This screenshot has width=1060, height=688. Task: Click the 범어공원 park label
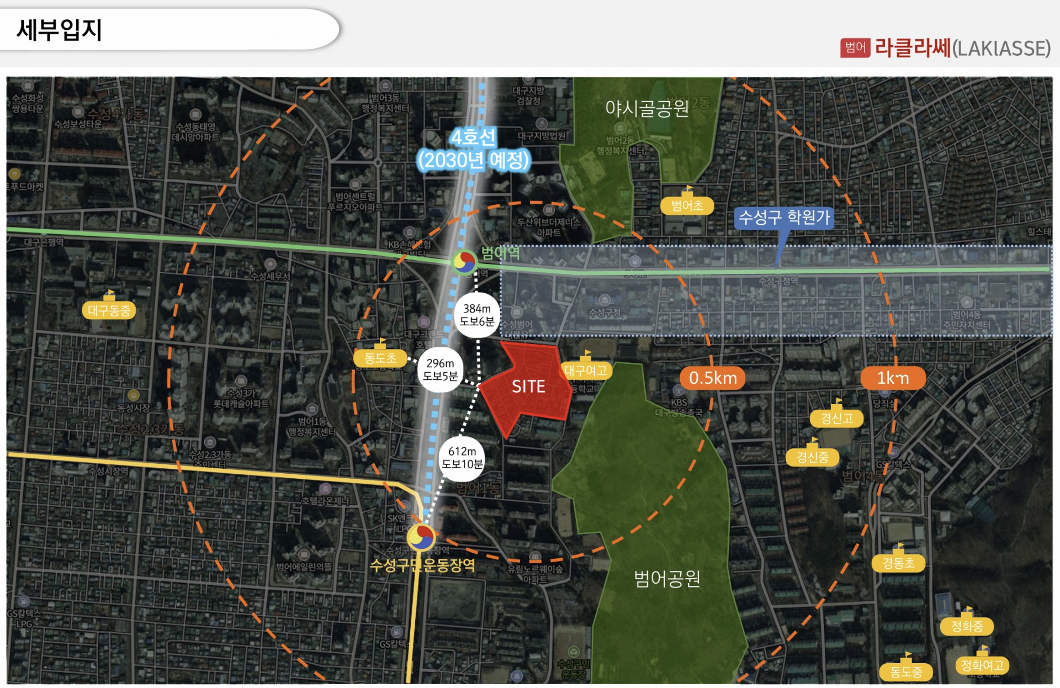tap(667, 578)
